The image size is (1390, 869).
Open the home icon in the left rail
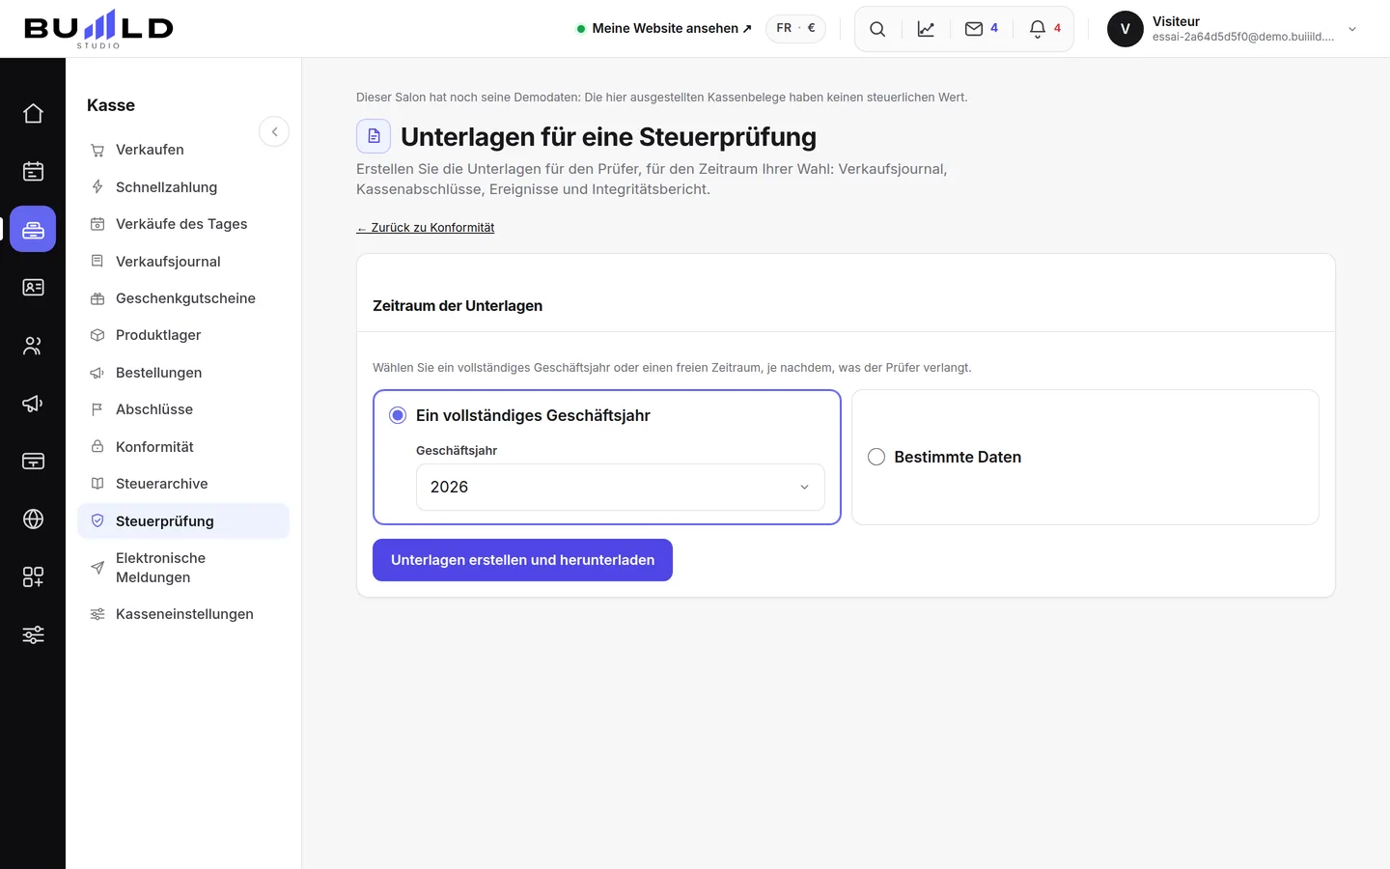33,113
